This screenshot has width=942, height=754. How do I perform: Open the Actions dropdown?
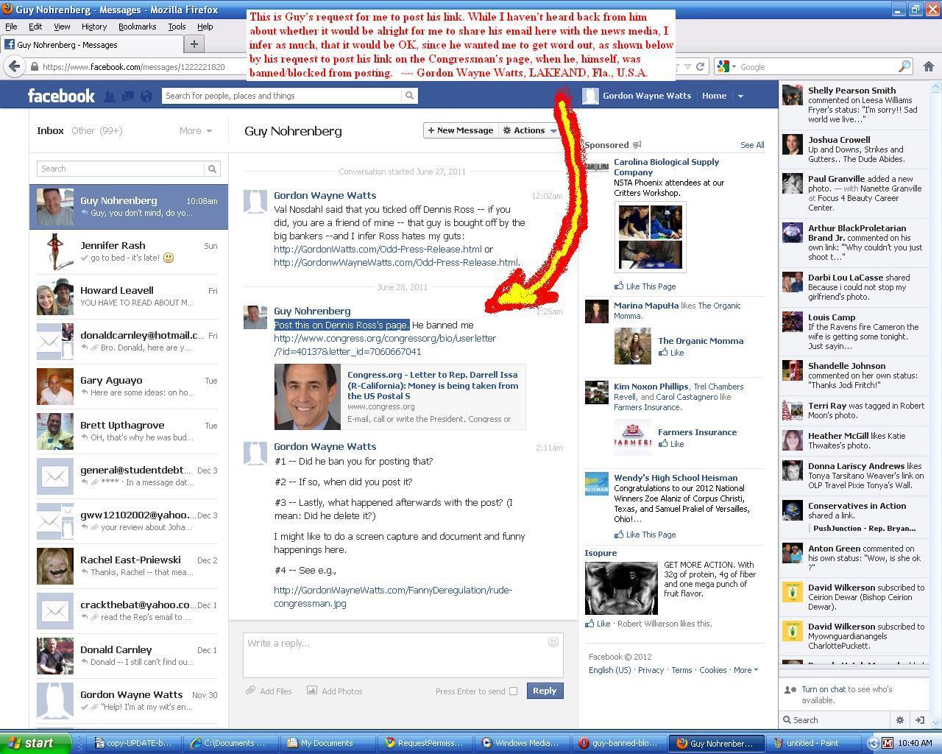click(529, 130)
